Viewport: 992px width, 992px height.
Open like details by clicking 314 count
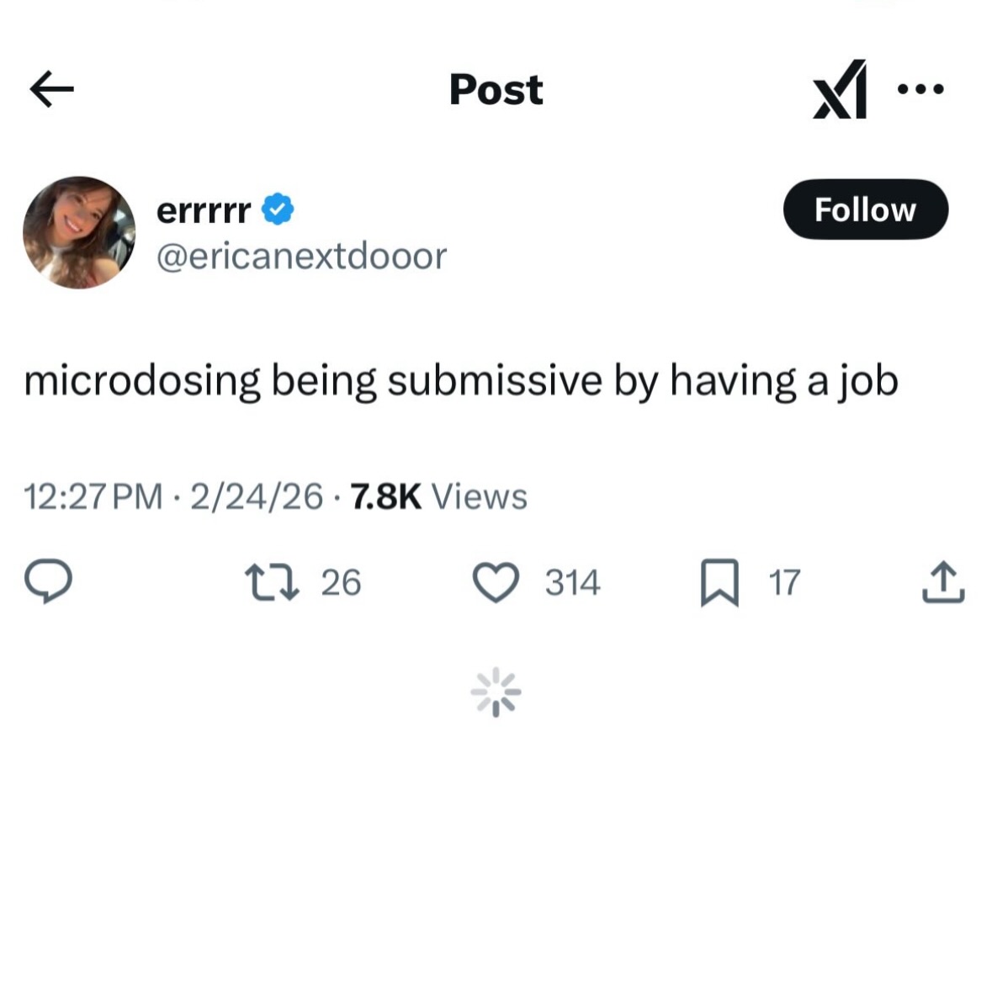pos(573,582)
